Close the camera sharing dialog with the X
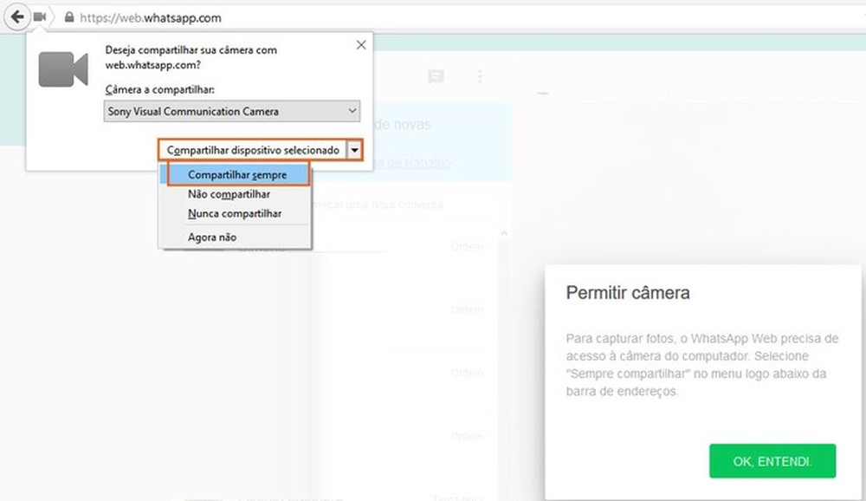866x501 pixels. [x=361, y=44]
